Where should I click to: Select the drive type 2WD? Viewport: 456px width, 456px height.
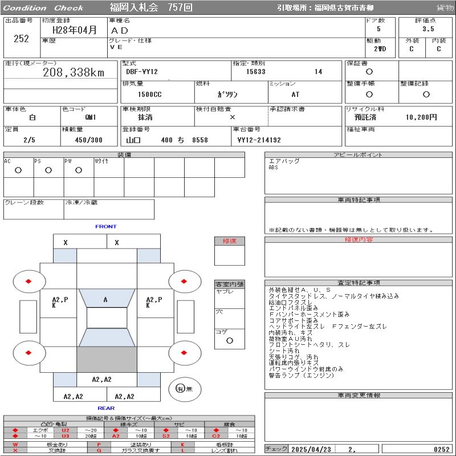pyautogui.click(x=380, y=48)
